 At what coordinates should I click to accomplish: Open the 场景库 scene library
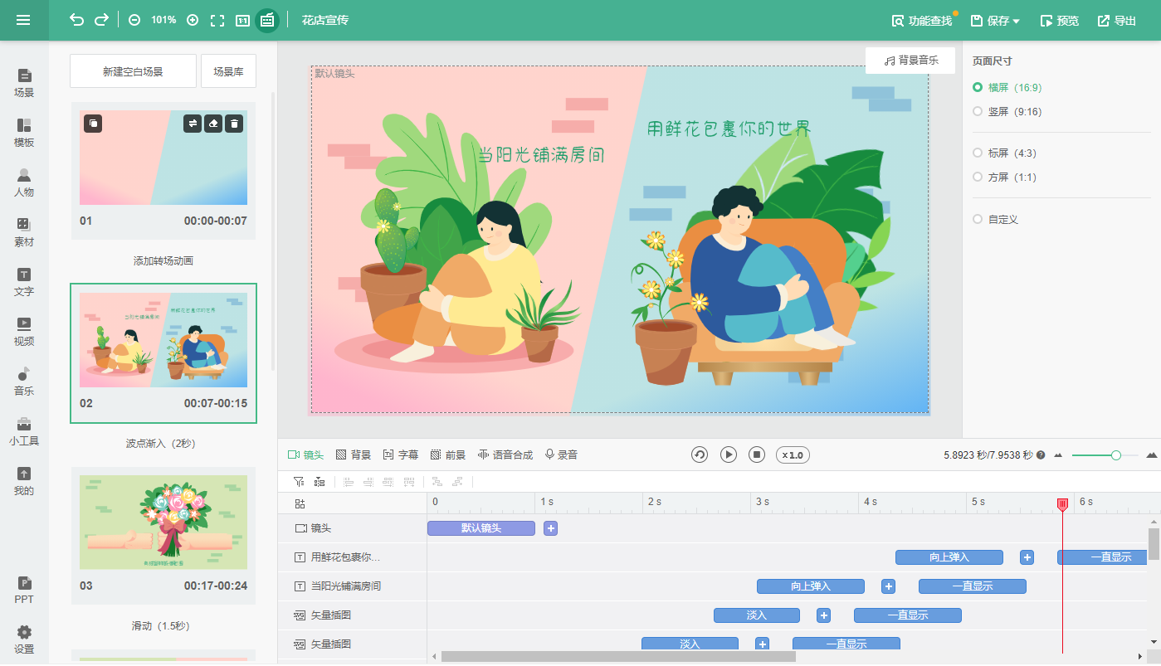[x=228, y=71]
